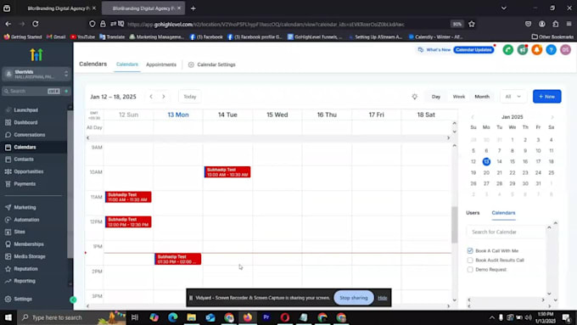Switch to Calendars tab

[127, 64]
